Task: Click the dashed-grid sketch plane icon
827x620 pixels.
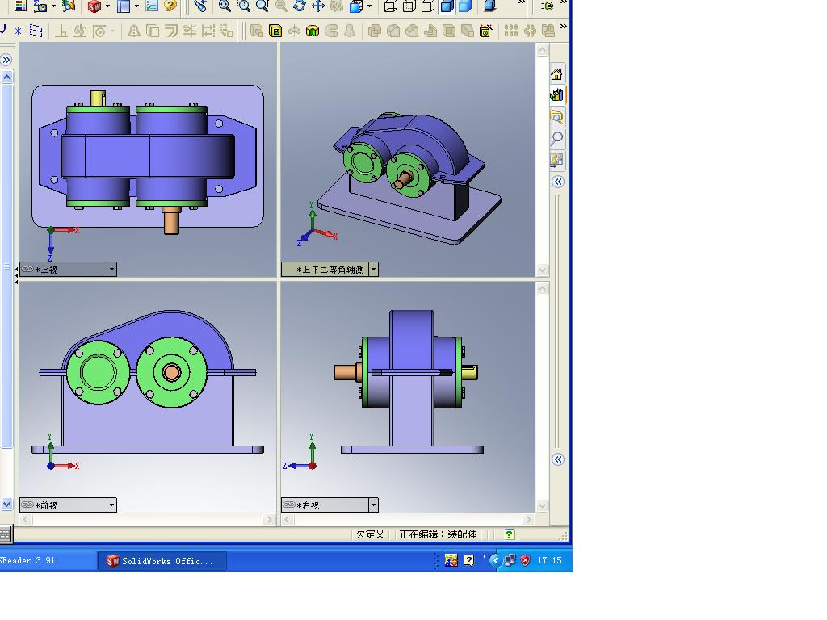Action: click(36, 31)
